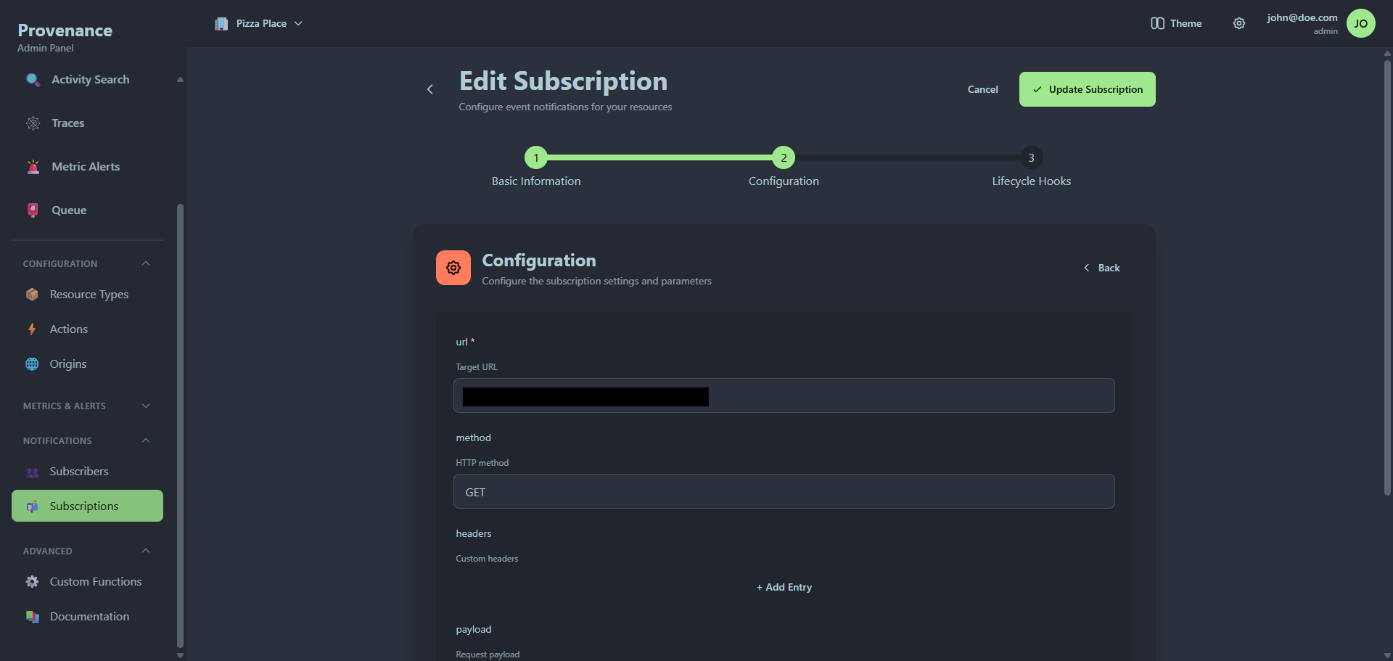Open Actions via the lightning bolt icon

[33, 329]
